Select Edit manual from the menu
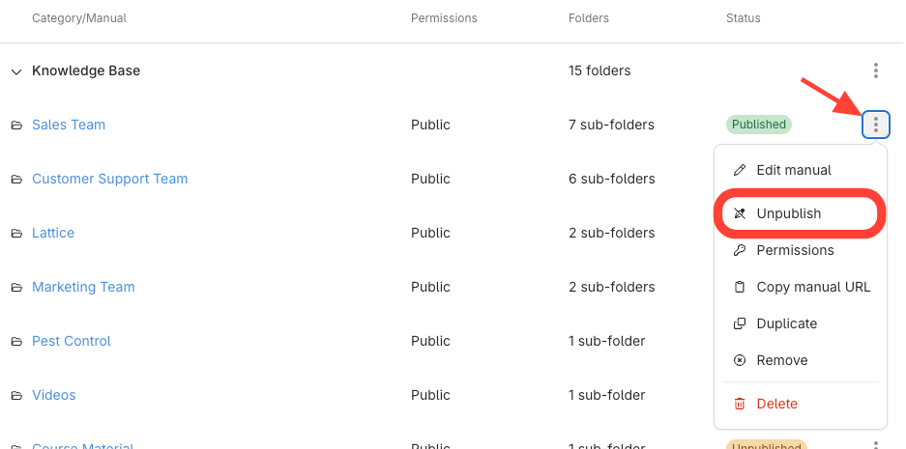The height and width of the screenshot is (449, 906). (793, 170)
